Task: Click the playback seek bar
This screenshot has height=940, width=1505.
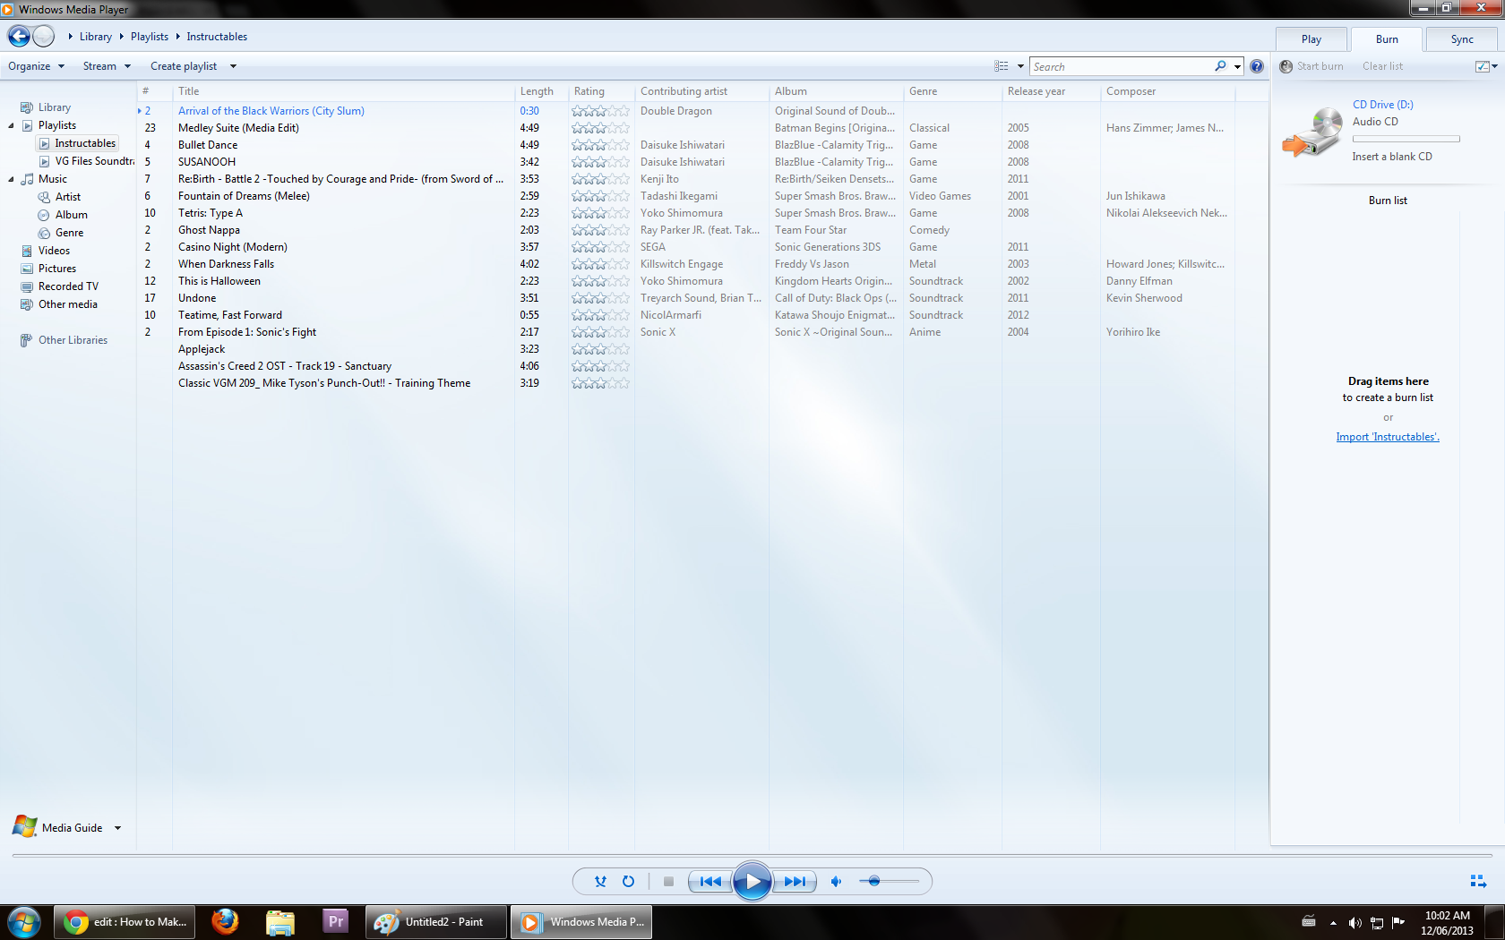Action: (752, 856)
